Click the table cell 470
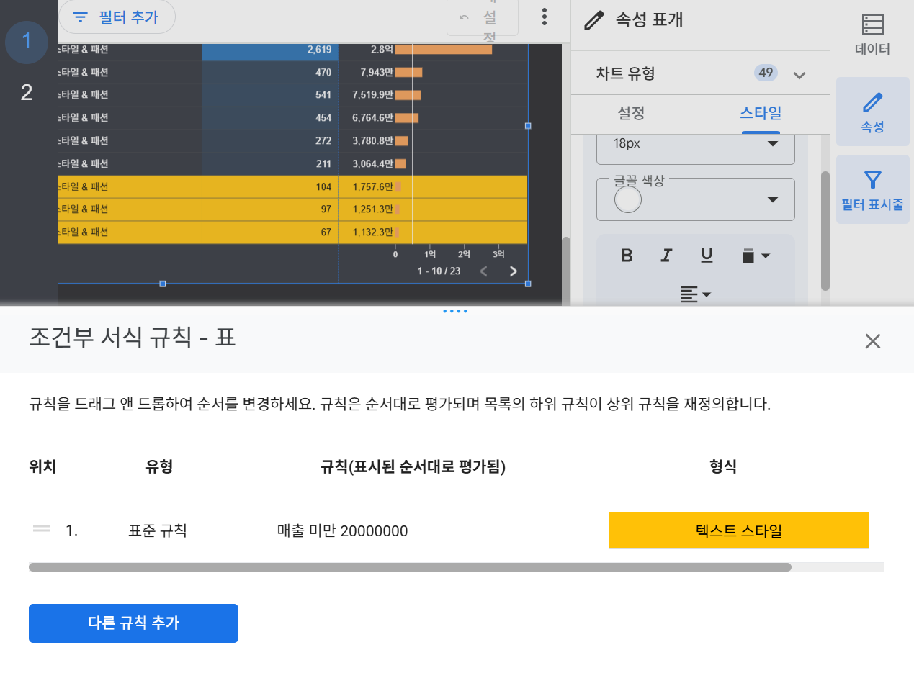Image resolution: width=914 pixels, height=673 pixels. [x=323, y=72]
